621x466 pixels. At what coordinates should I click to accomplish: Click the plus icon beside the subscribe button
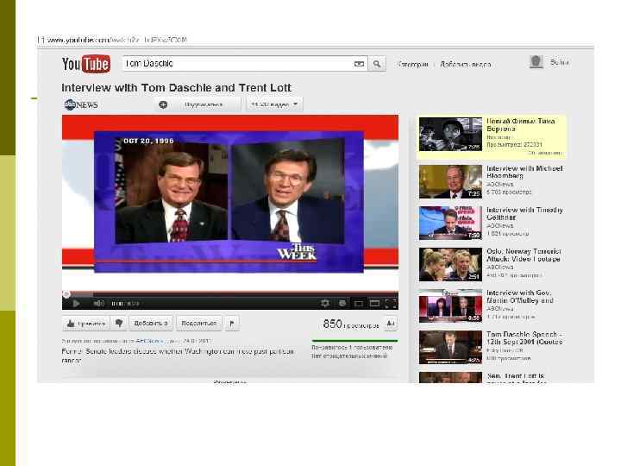163,104
